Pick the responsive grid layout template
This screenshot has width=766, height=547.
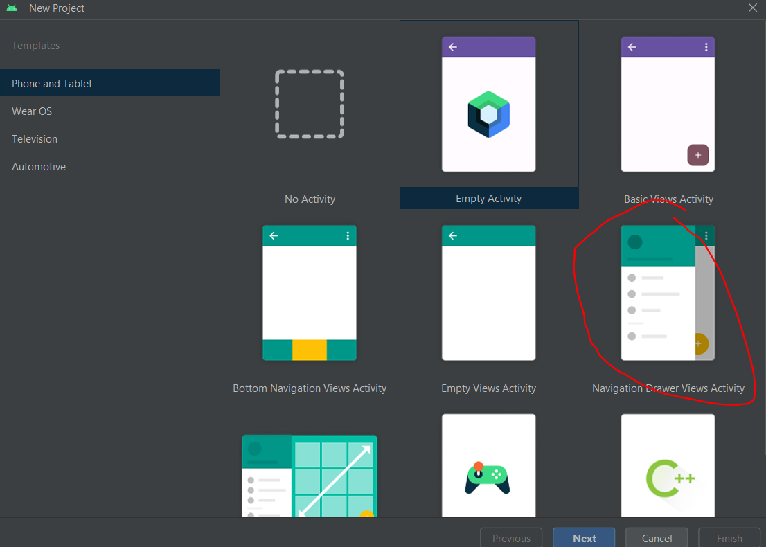coord(309,476)
